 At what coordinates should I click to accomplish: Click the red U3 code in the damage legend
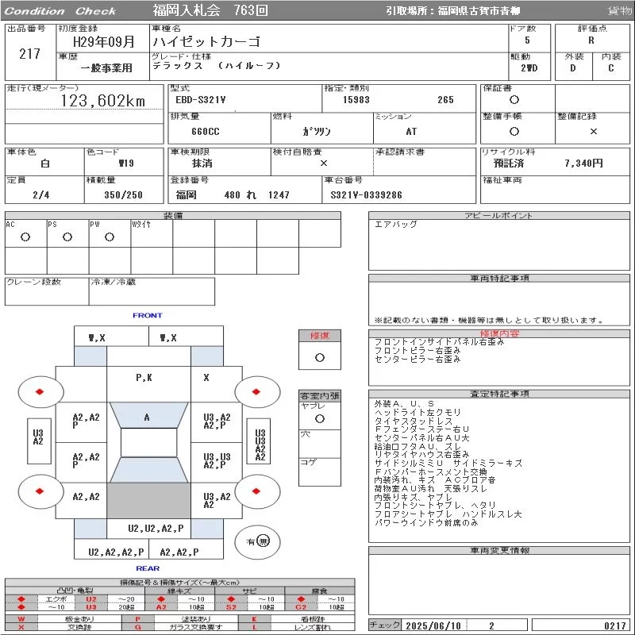91,606
